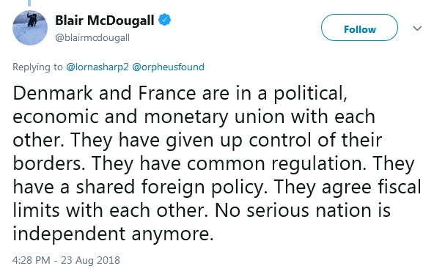Click the 'Replying to' label
Image resolution: width=434 pixels, height=274 pixels.
37,67
